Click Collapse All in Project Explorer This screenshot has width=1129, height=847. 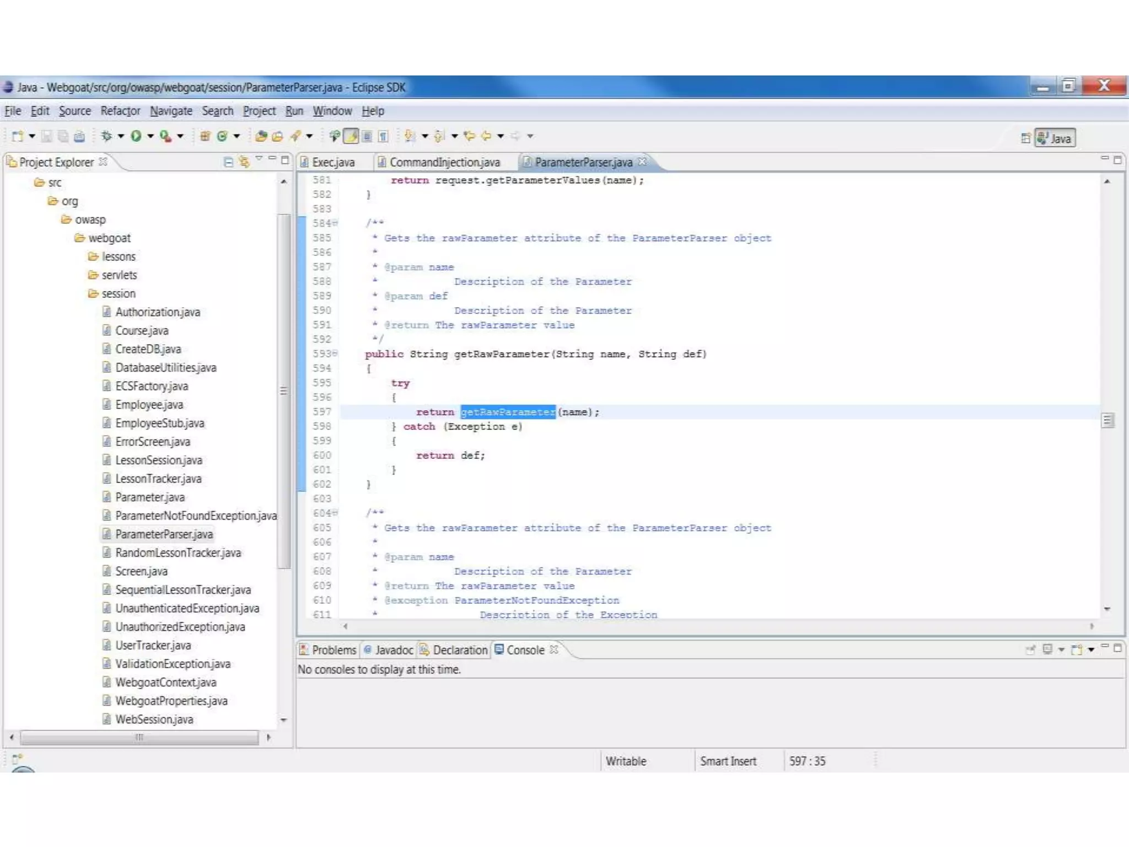(x=228, y=162)
